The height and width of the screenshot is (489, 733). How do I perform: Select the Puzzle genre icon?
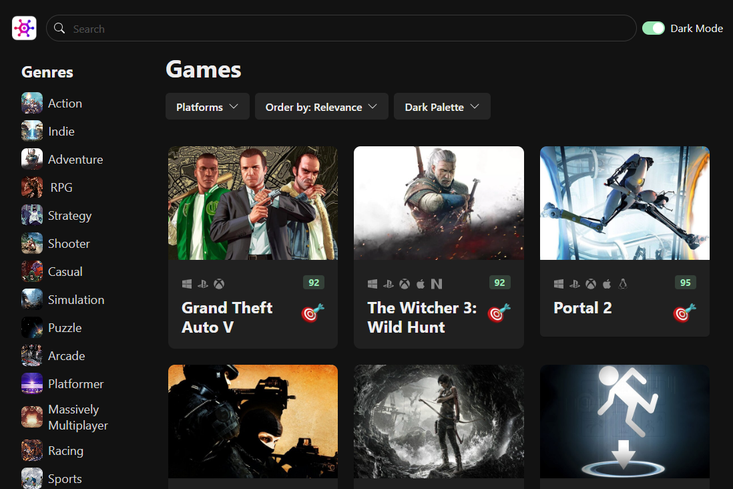pos(32,327)
